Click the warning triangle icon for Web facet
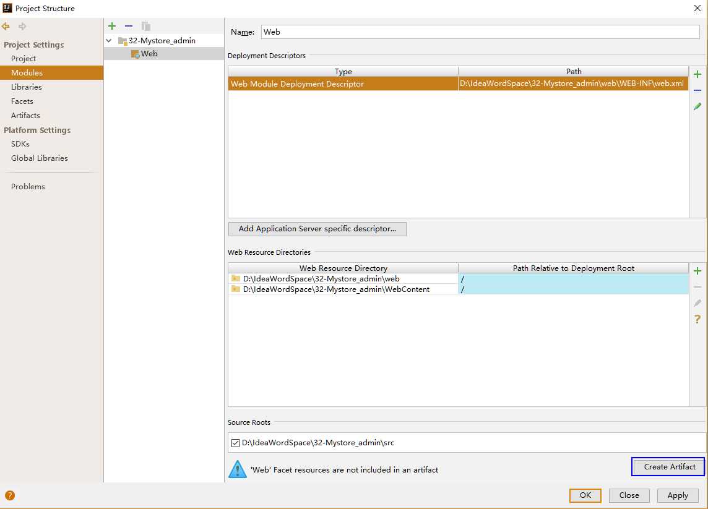Screen dimensions: 708x509 point(237,469)
